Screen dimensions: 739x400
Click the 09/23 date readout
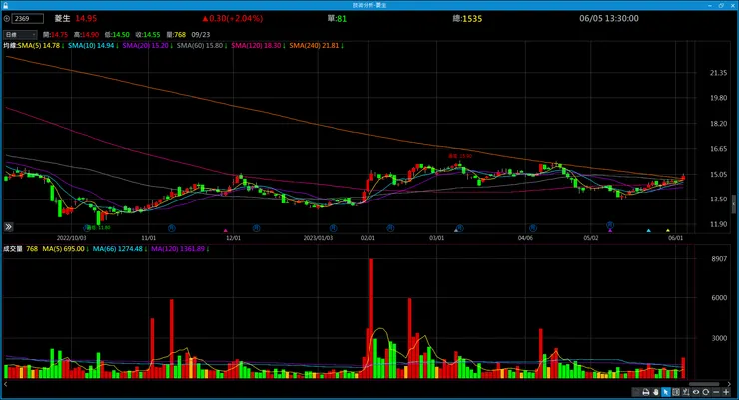[x=201, y=34]
